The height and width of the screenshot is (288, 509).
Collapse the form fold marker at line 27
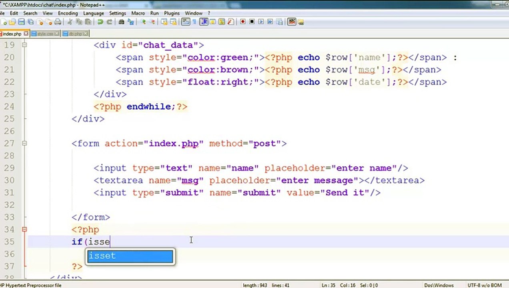24,143
